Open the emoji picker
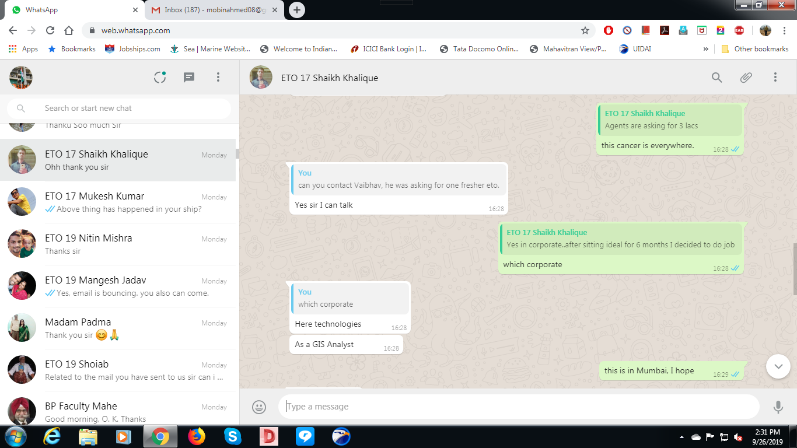The height and width of the screenshot is (448, 797). click(x=259, y=407)
